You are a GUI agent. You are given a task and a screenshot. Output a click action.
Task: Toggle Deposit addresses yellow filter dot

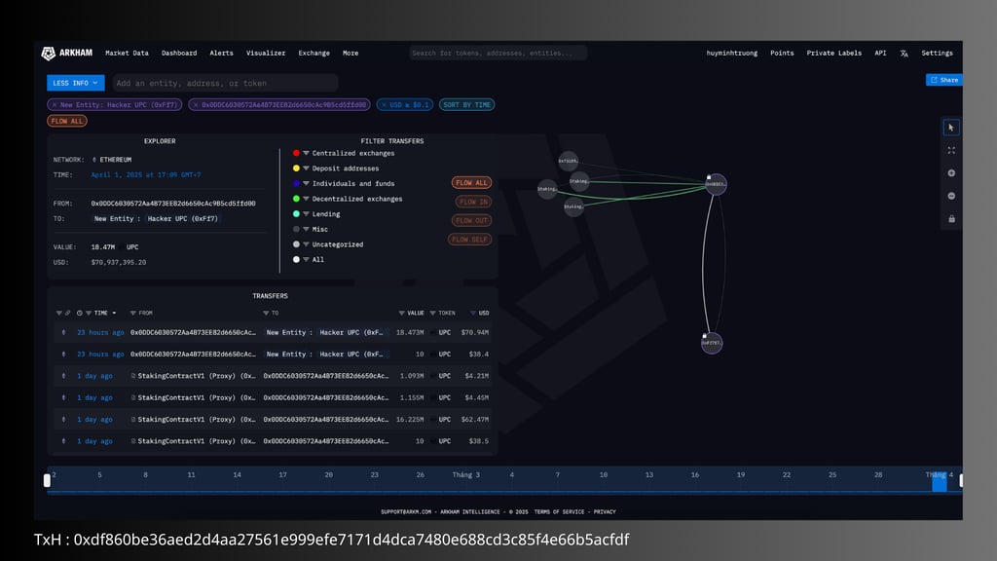(x=296, y=168)
